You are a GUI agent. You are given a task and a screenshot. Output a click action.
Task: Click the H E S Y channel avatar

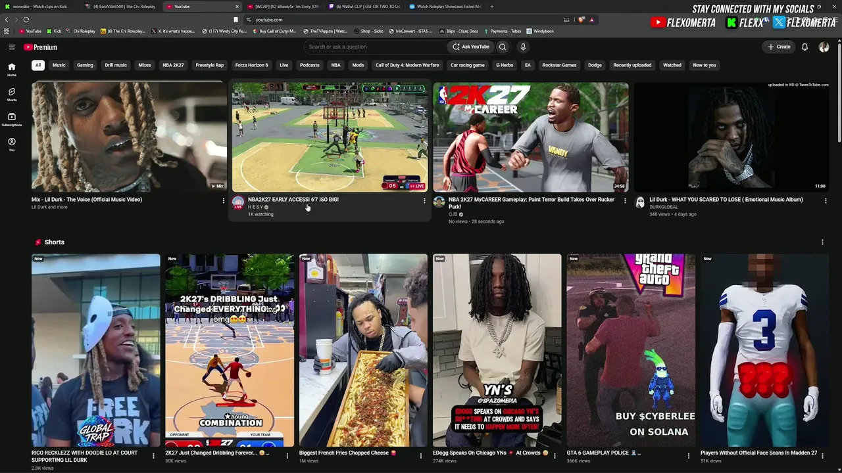tap(238, 202)
